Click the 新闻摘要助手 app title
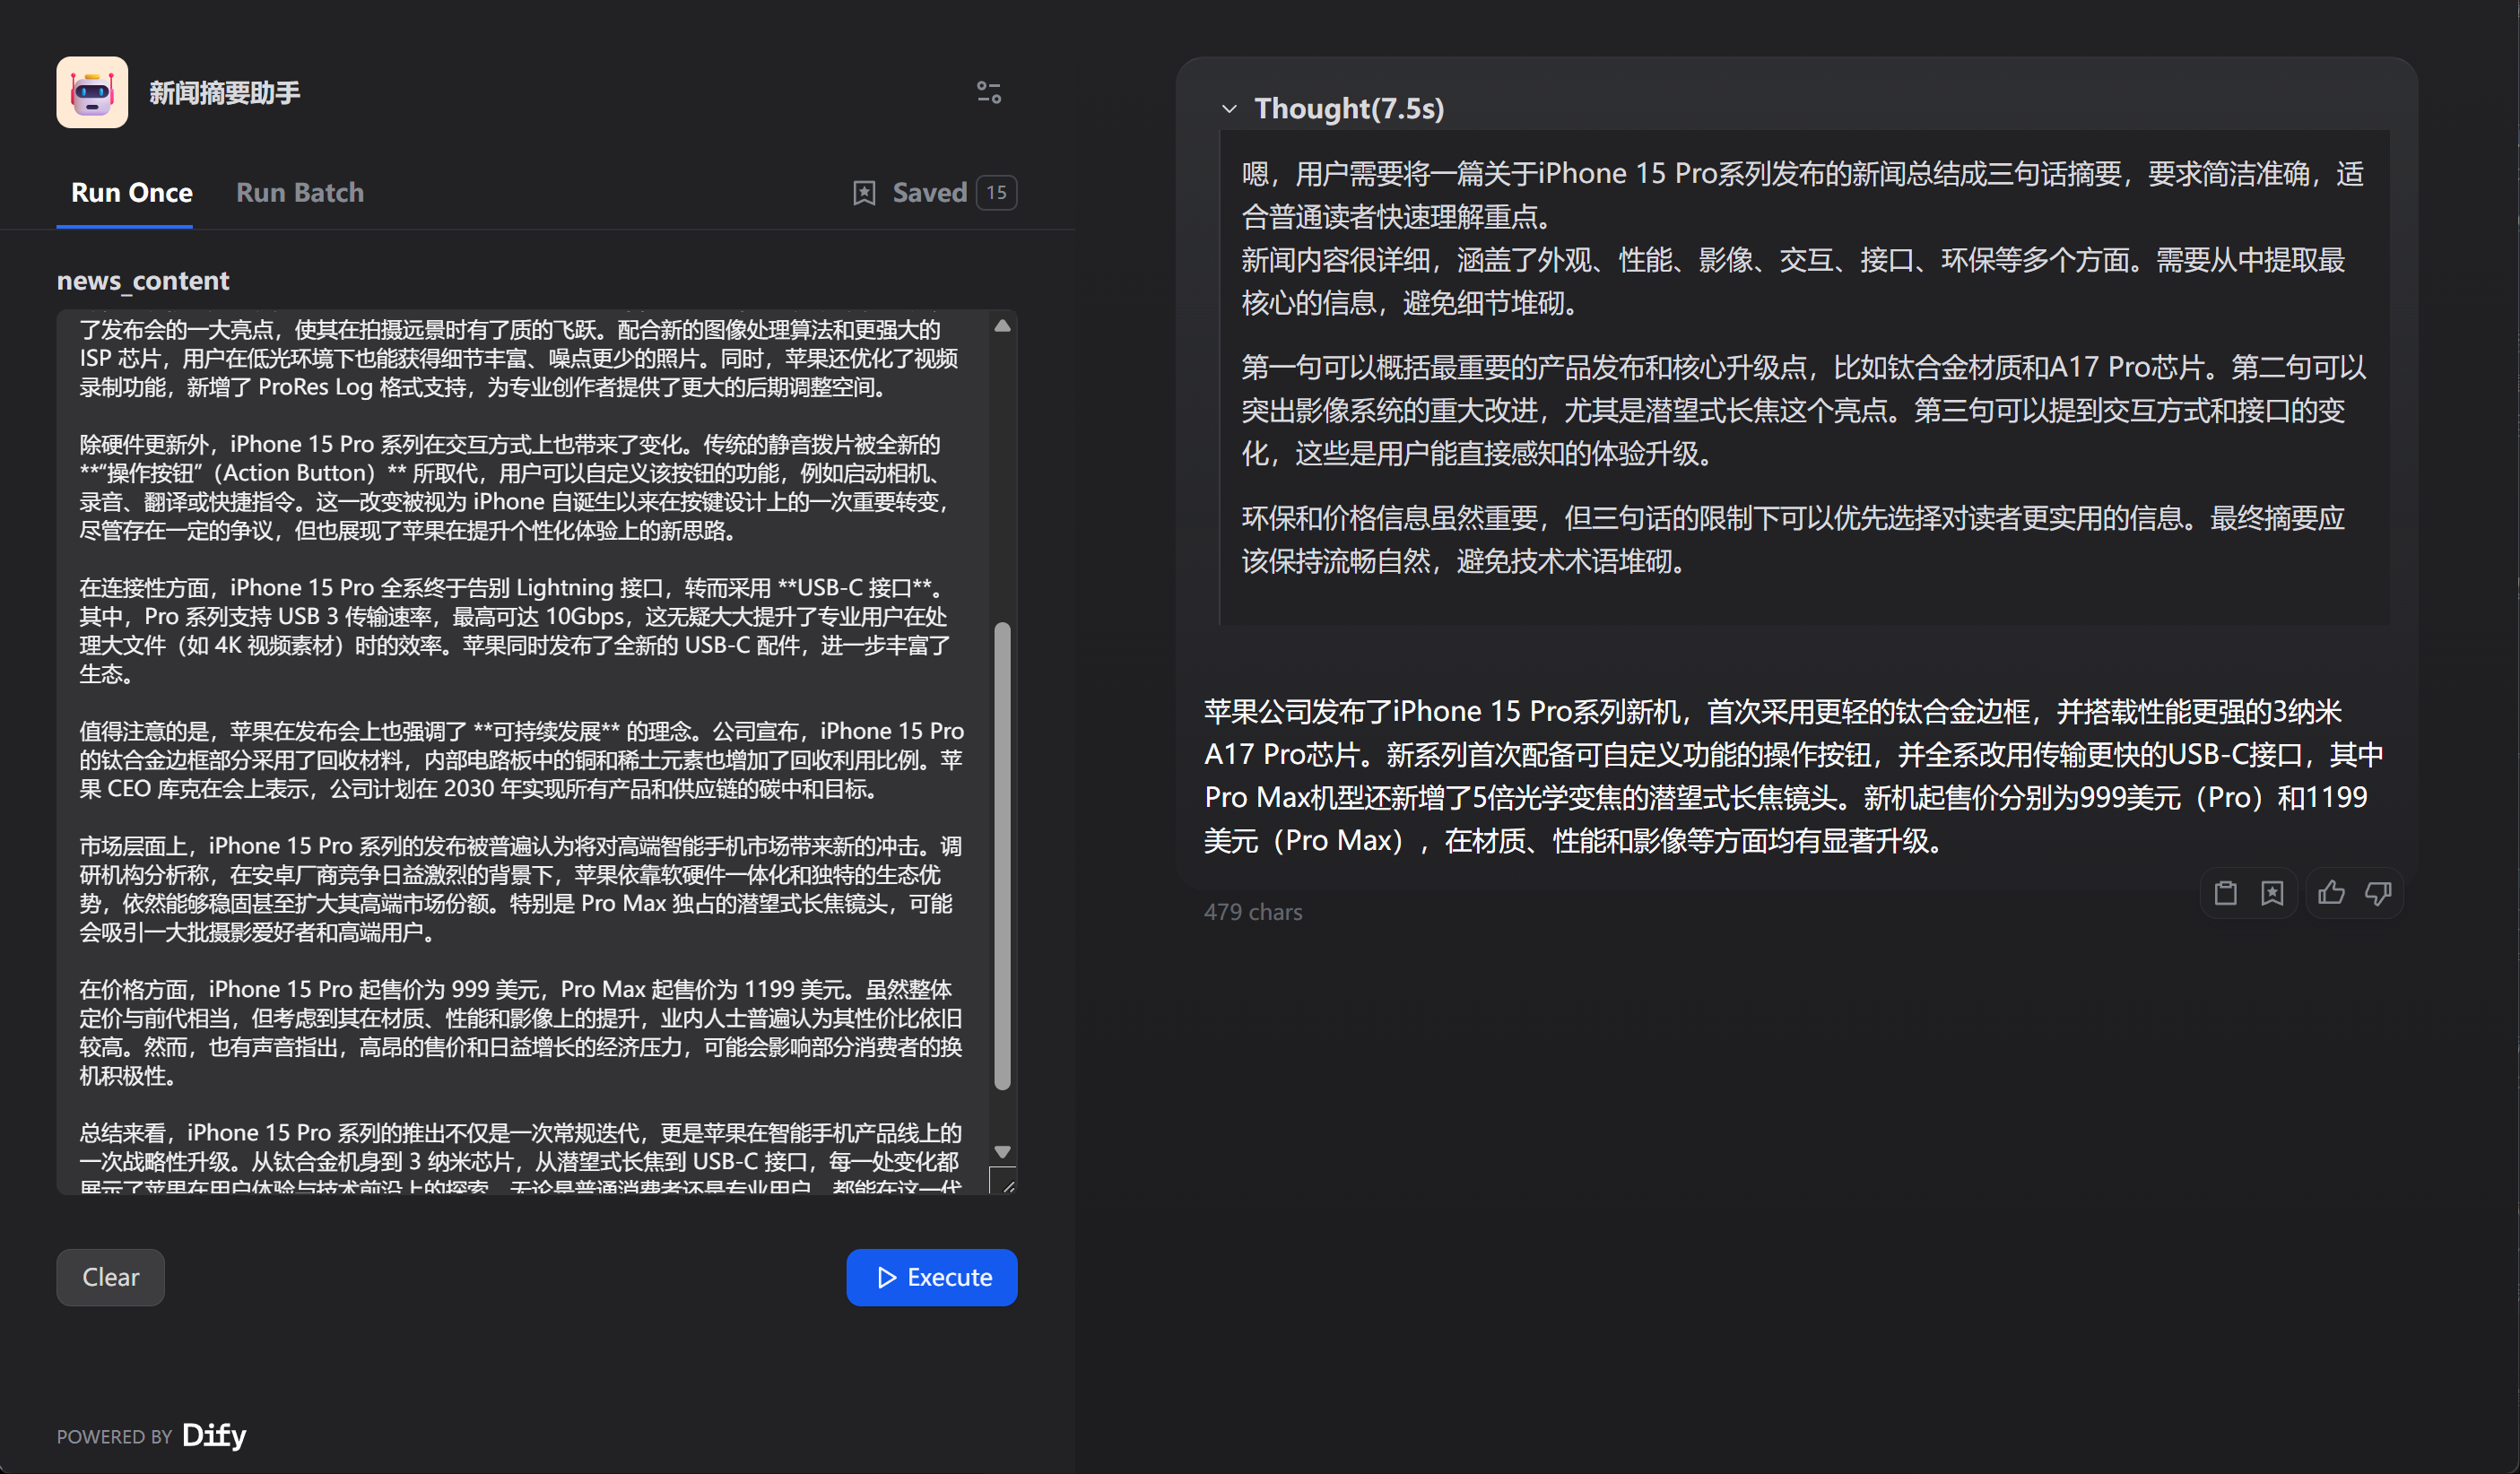Viewport: 2520px width, 1474px height. point(225,93)
